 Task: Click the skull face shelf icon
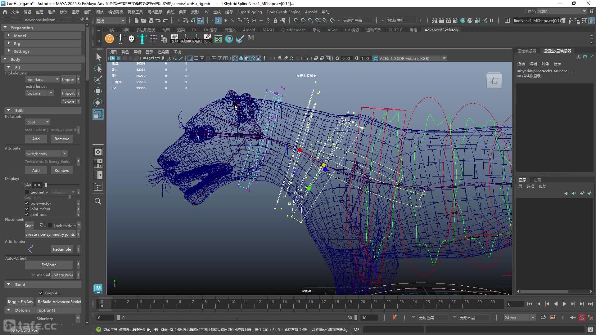[x=131, y=39]
